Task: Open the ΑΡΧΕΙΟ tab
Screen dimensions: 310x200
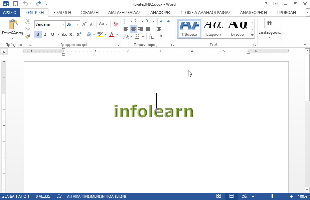Action: coord(10,12)
